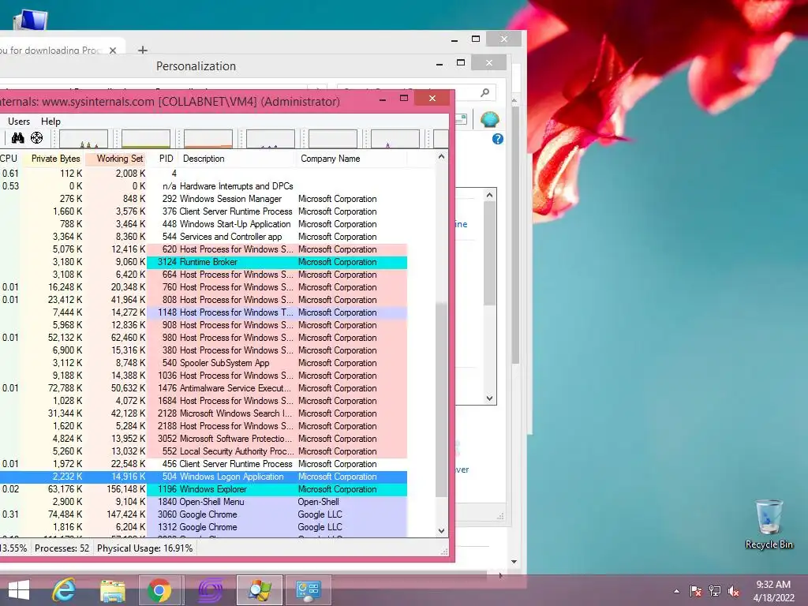Launch Internet Explorer from the taskbar
This screenshot has height=606, width=808.
click(64, 590)
